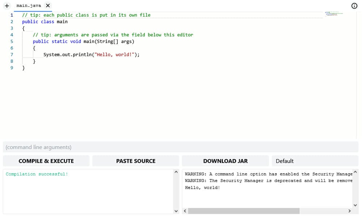Click right arrow of output horizontal scrollbar
This screenshot has width=362, height=217.
tap(350, 211)
